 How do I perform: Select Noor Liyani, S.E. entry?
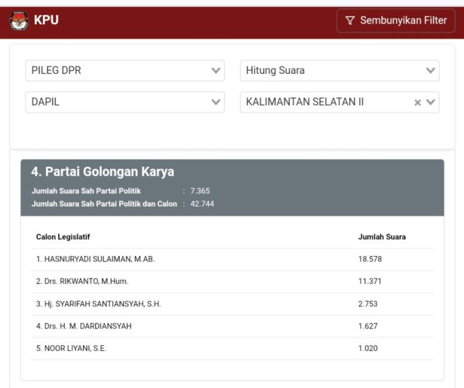pos(71,348)
